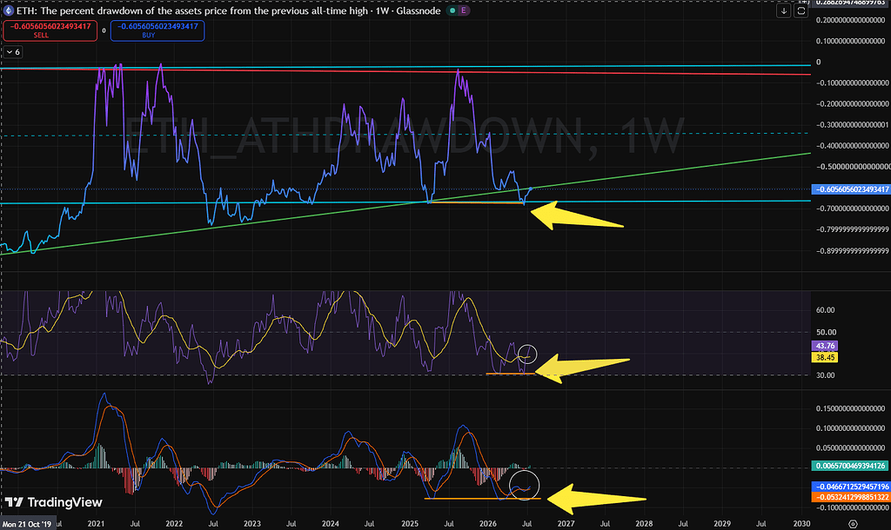Click the Ethereum symbol logo icon
The height and width of the screenshot is (530, 891).
click(x=9, y=10)
